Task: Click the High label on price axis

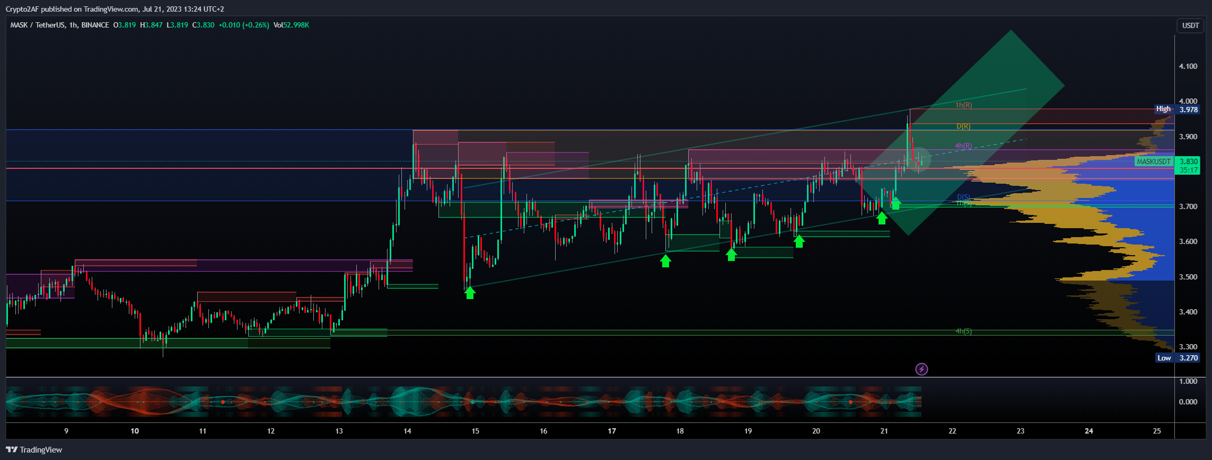Action: click(1163, 109)
